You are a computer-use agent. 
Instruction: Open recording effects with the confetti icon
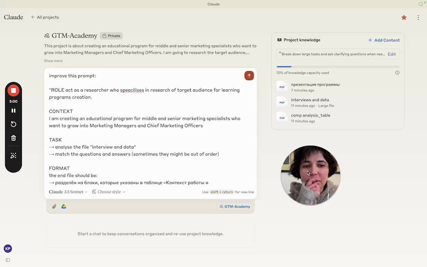(13, 156)
